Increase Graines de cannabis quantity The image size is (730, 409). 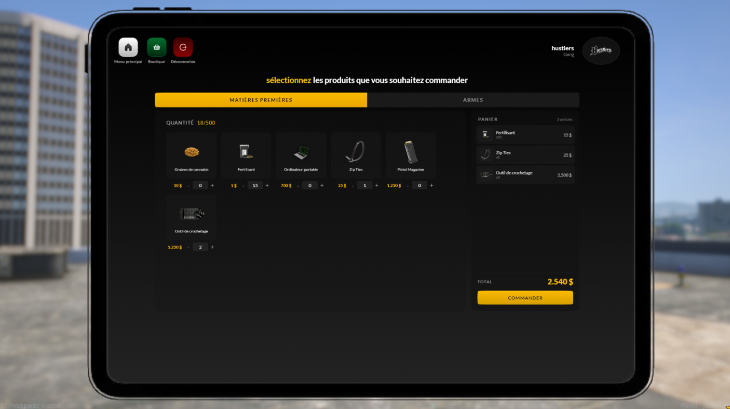click(212, 185)
